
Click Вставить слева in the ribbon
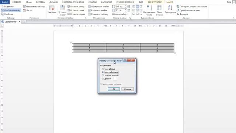point(76,10)
